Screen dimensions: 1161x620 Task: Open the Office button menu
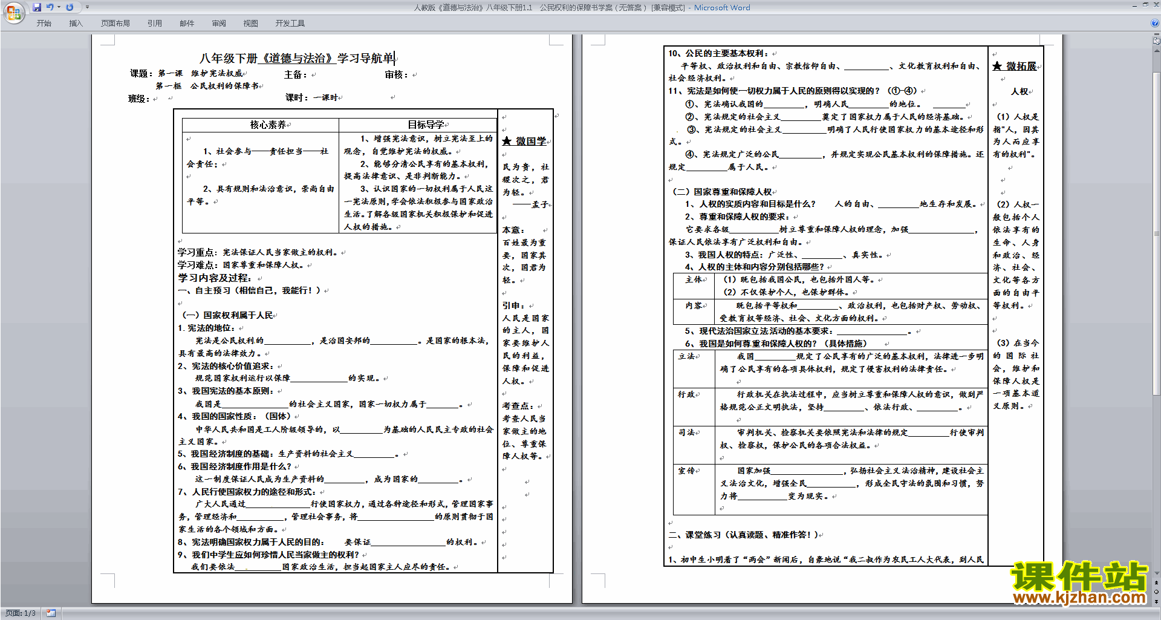[x=13, y=12]
